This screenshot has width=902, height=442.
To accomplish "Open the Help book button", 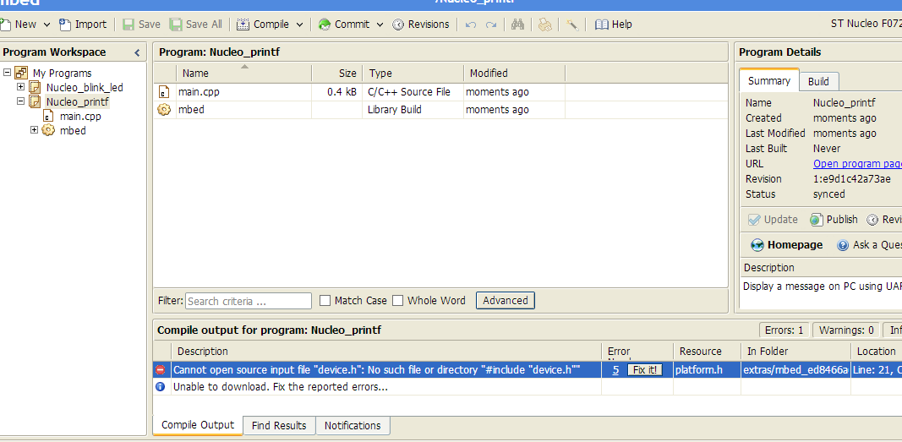I will point(613,25).
